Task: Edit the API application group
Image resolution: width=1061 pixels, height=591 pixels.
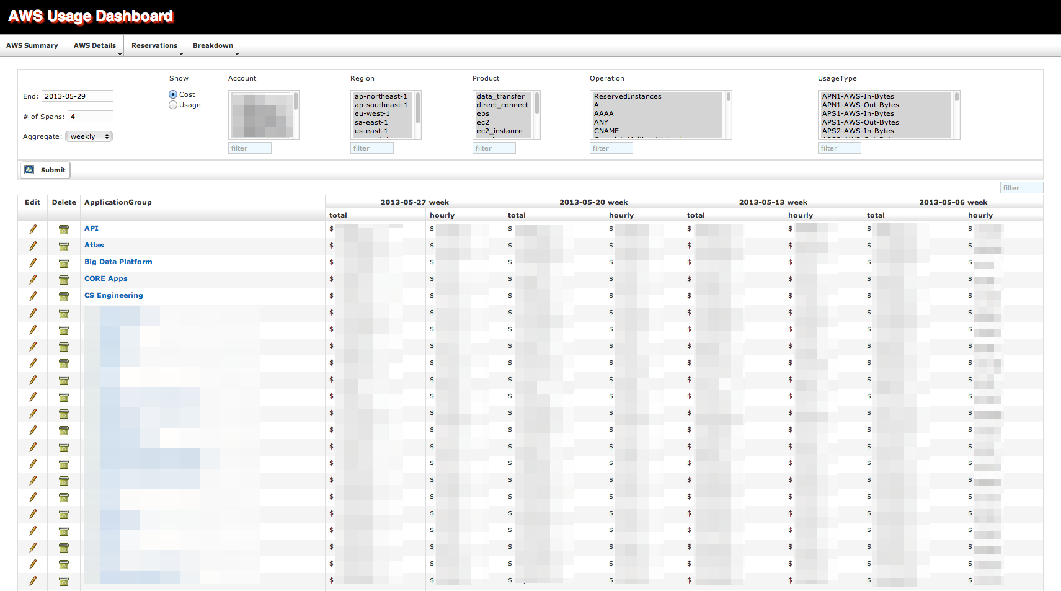Action: pos(33,229)
